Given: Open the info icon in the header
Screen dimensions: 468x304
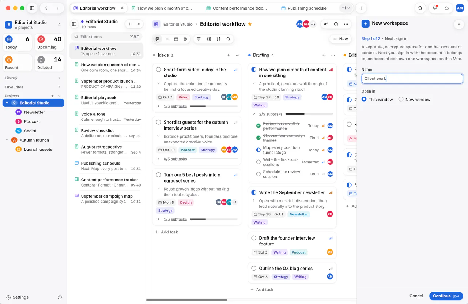Looking at the screenshot, I should 336,24.
